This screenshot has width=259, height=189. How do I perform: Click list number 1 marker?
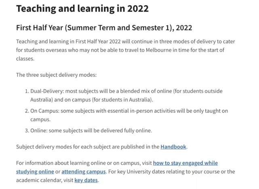pos(27,91)
